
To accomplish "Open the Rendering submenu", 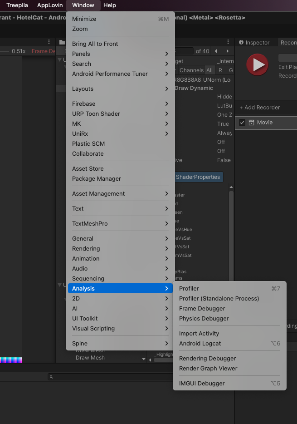I will (x=120, y=248).
